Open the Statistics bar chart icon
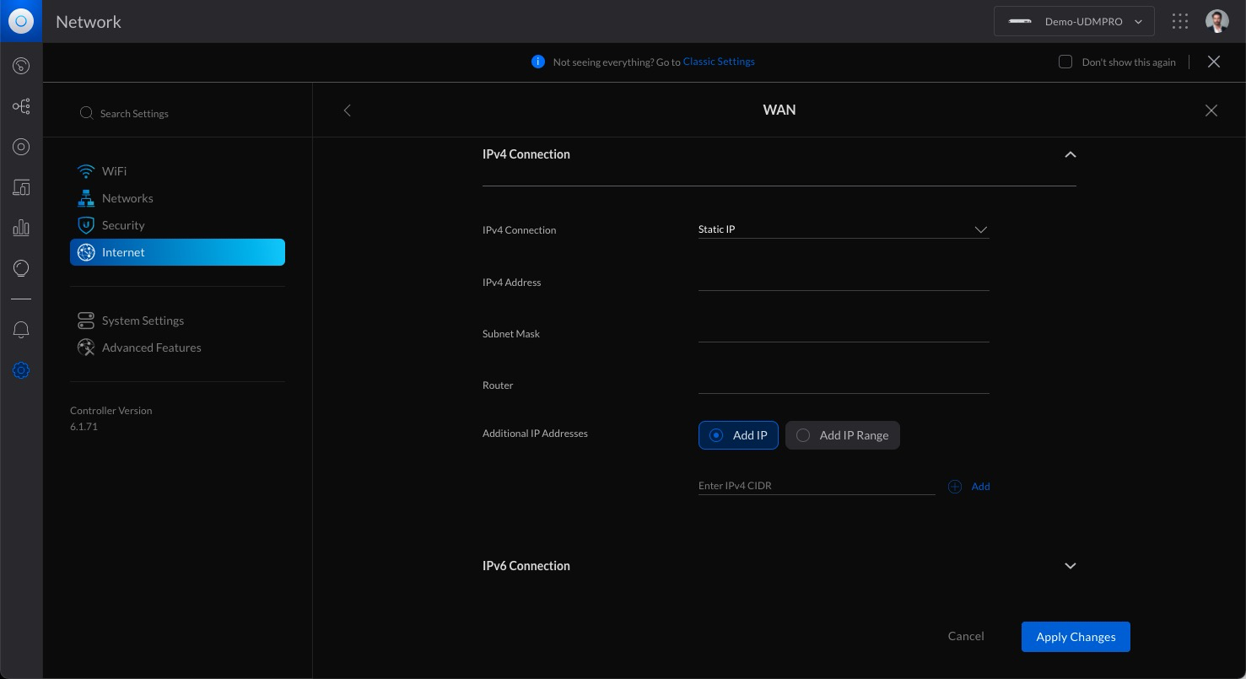 [x=21, y=228]
